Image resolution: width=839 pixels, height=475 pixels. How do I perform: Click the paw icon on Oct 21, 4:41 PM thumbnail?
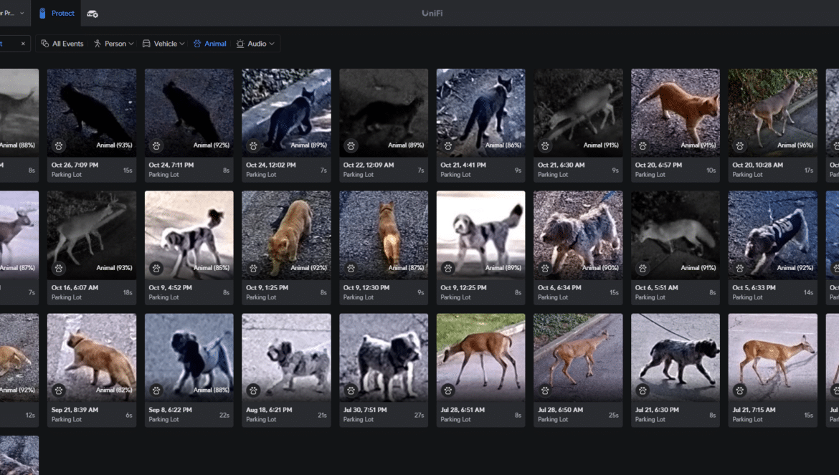point(448,146)
